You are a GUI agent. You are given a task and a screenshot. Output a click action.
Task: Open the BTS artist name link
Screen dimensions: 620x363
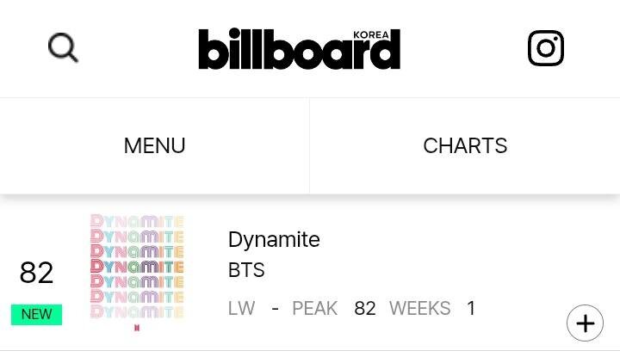[x=246, y=270]
